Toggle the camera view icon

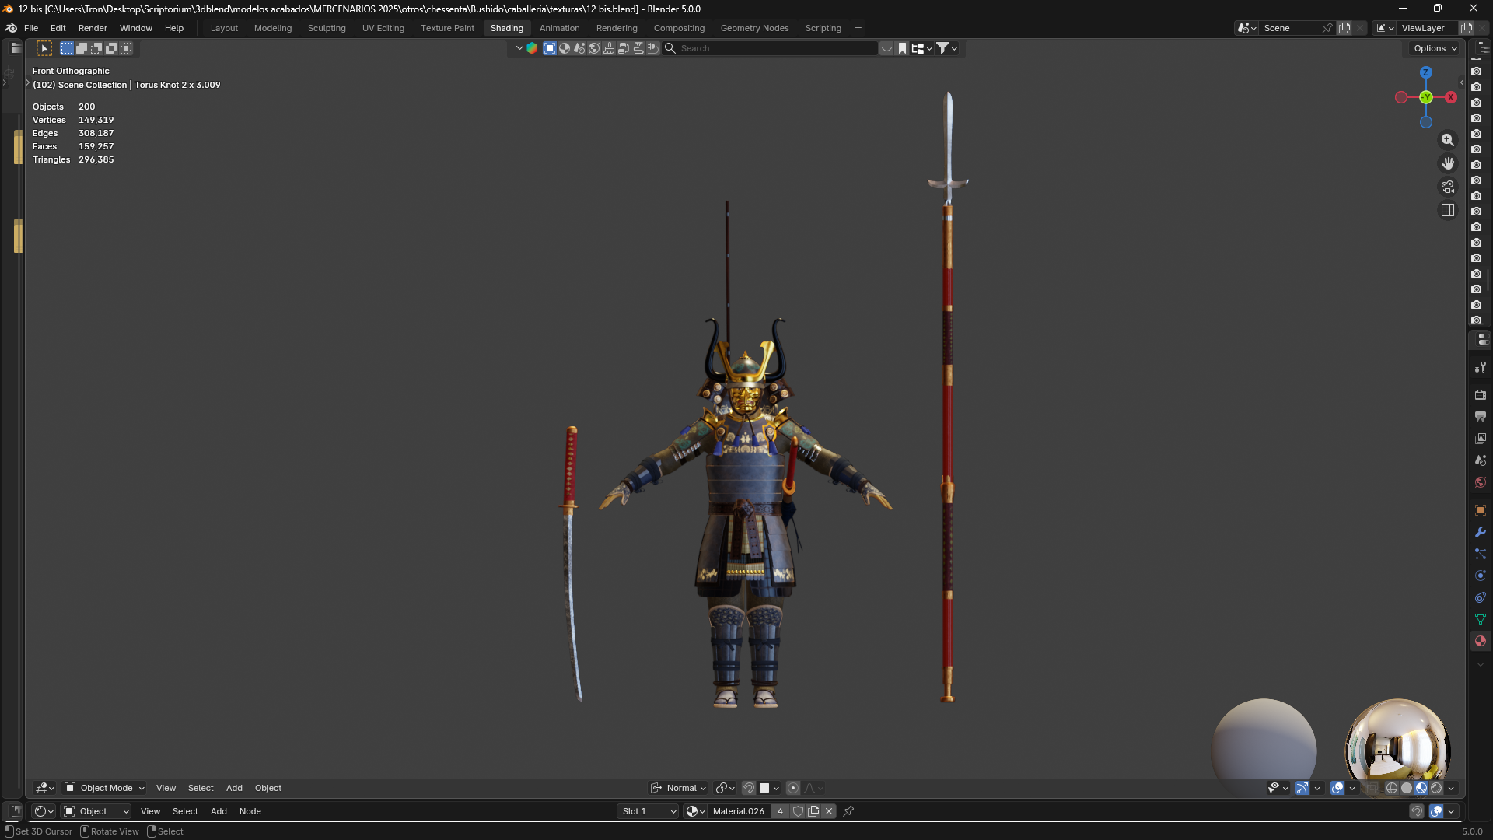pos(1447,187)
